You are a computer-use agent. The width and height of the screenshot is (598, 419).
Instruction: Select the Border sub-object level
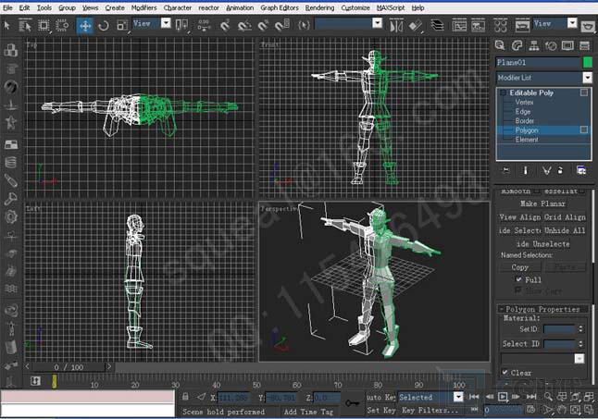click(525, 121)
